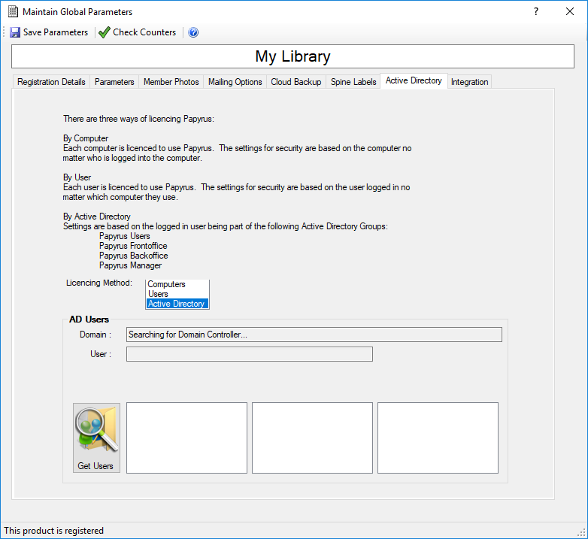Click the title bar question mark help button
The image size is (588, 539).
536,11
